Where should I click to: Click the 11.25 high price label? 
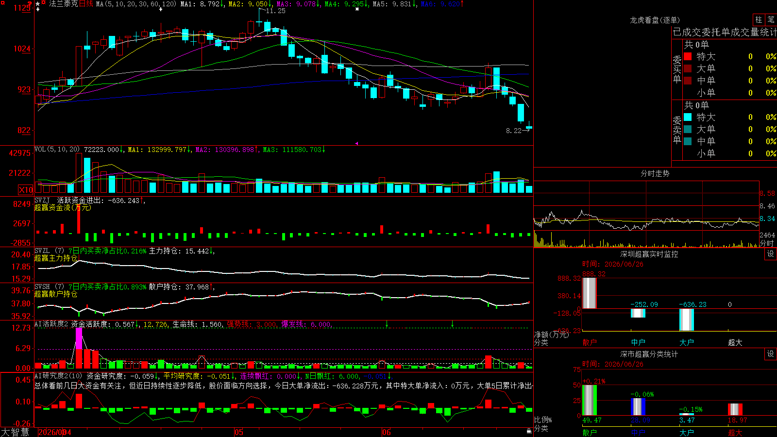pos(276,11)
